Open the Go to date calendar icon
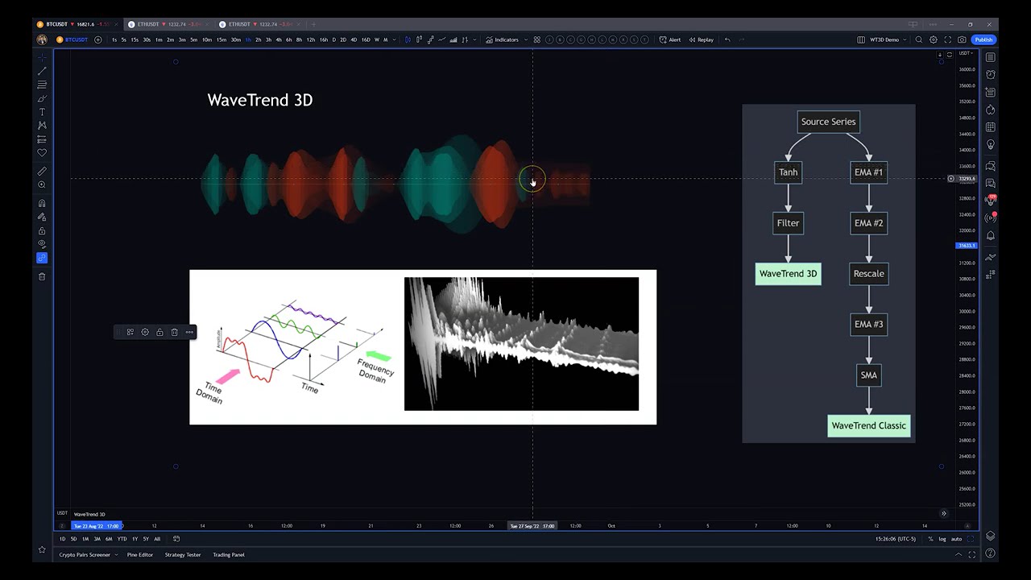The height and width of the screenshot is (580, 1031). [176, 539]
